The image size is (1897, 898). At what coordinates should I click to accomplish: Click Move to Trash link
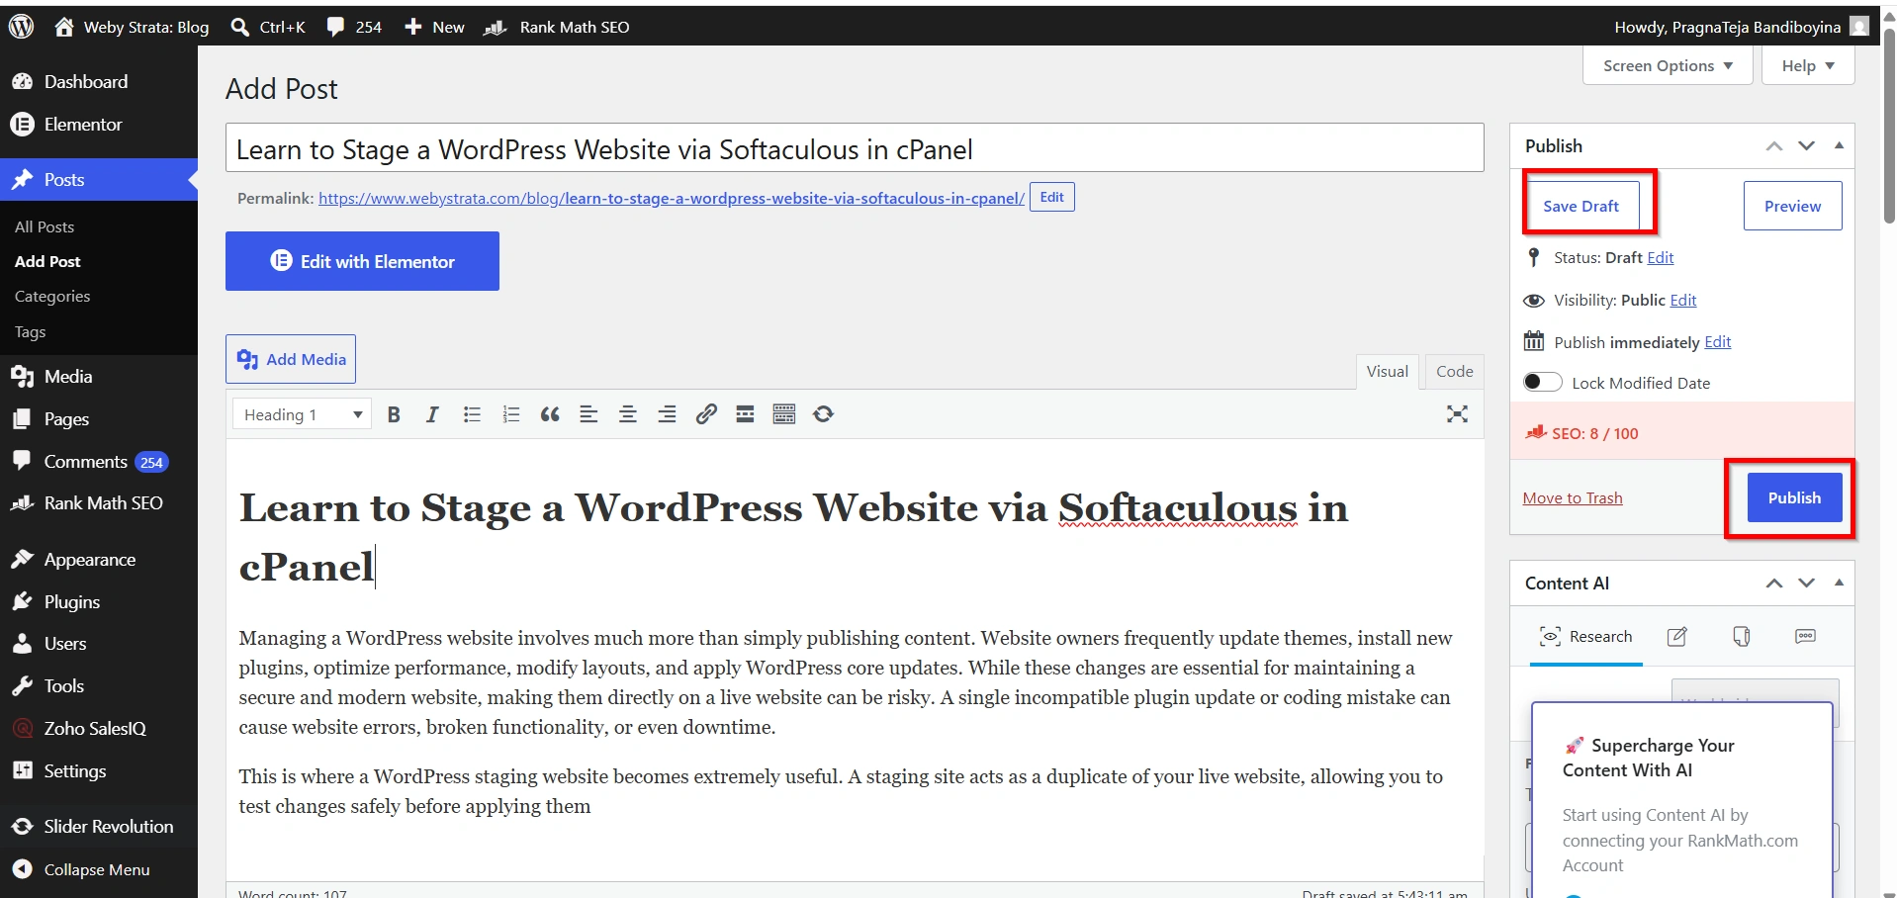point(1573,498)
